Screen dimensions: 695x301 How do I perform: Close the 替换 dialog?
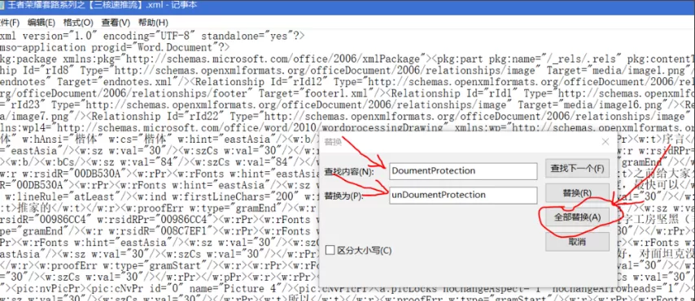[605, 142]
